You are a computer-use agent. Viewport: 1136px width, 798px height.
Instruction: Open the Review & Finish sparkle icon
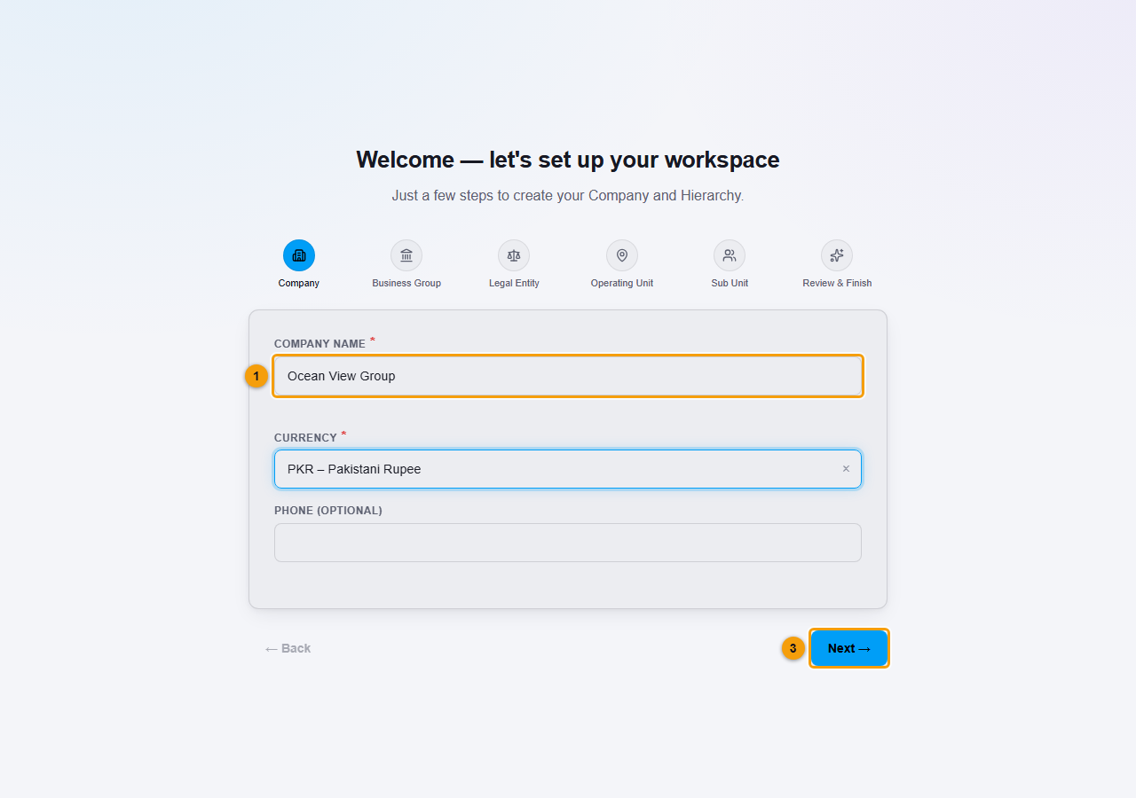[x=837, y=255]
